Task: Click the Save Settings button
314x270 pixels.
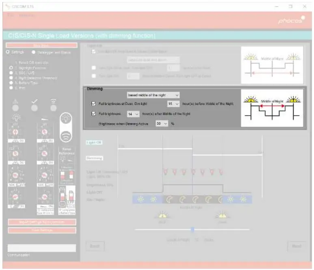Action: click(42, 230)
